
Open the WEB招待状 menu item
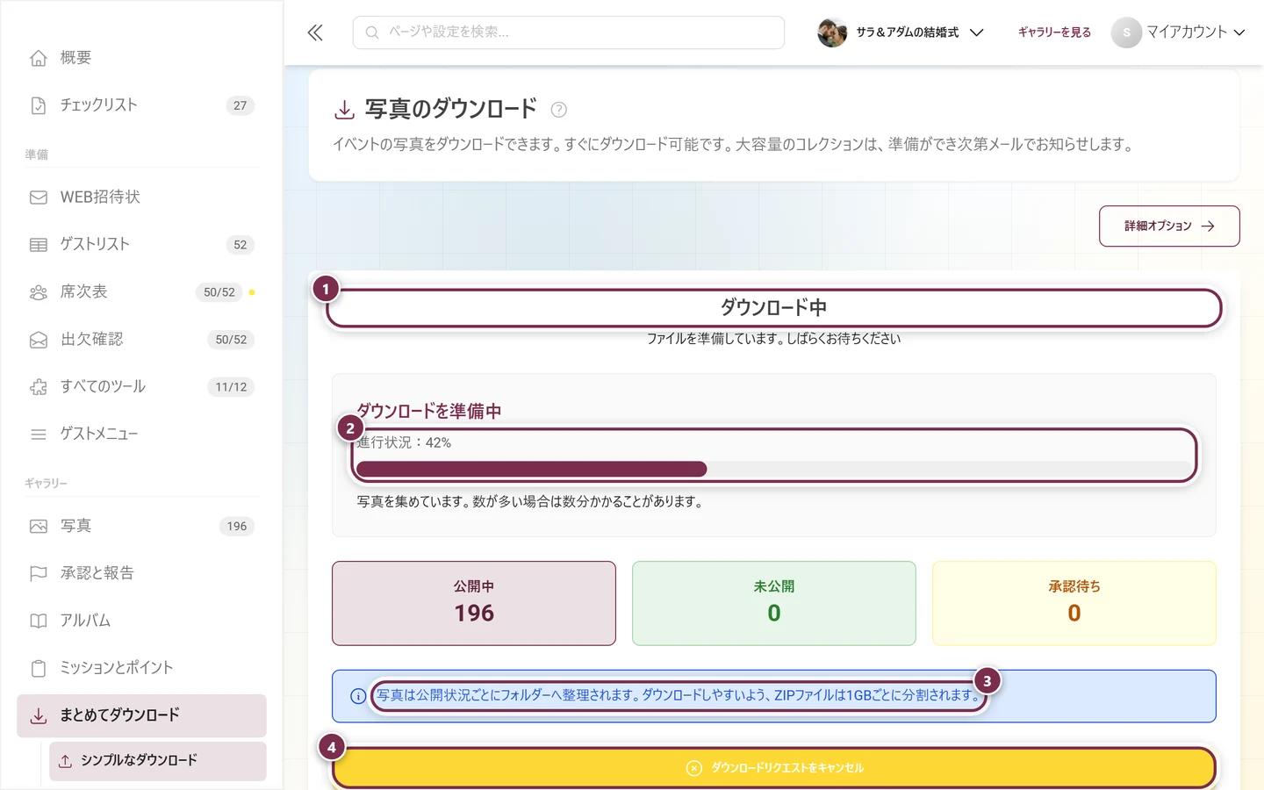[141, 197]
